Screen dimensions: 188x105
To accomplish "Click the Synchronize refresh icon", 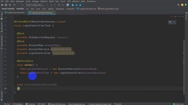I will (10, 5).
